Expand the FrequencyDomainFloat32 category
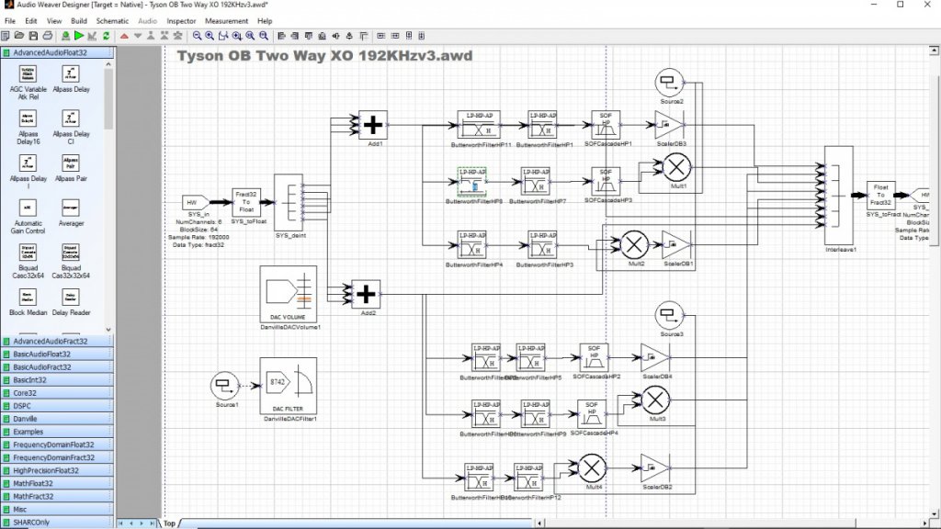Screen dimensions: 941x529 point(57,445)
